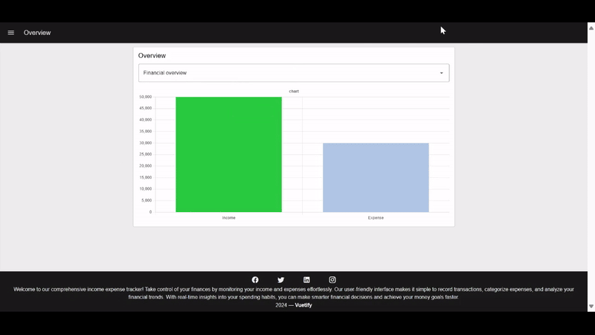Expand the dropdown caret arrow

click(x=441, y=73)
